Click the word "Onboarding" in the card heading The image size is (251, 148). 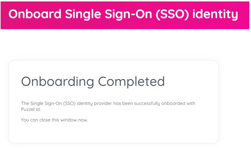click(58, 81)
